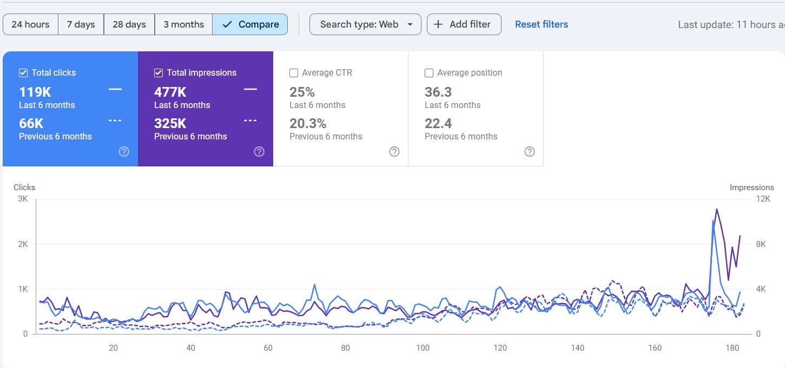Uncheck the Total clicks checkbox
This screenshot has width=785, height=368.
[23, 73]
